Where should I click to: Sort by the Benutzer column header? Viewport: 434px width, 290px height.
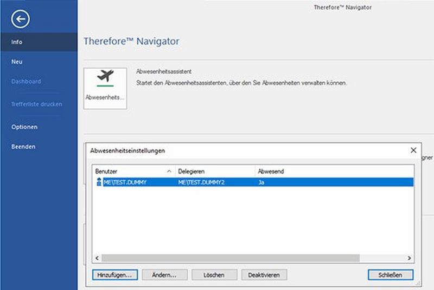tap(133, 172)
